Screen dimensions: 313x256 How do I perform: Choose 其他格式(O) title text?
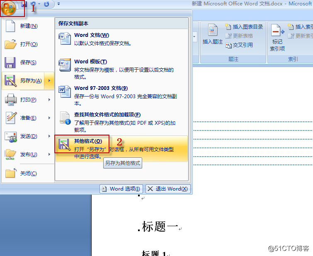(88, 141)
